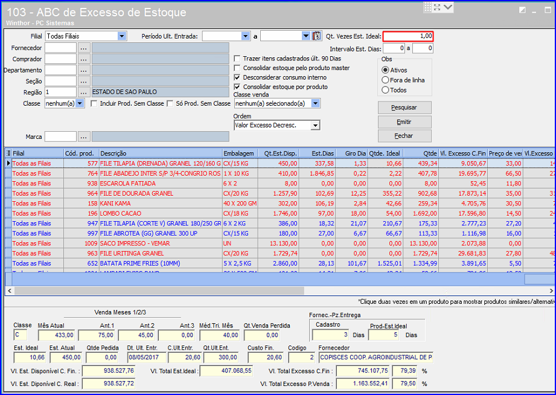This screenshot has height=395, width=556.
Task: Click the Fornecedor code input field
Action: (x=60, y=48)
